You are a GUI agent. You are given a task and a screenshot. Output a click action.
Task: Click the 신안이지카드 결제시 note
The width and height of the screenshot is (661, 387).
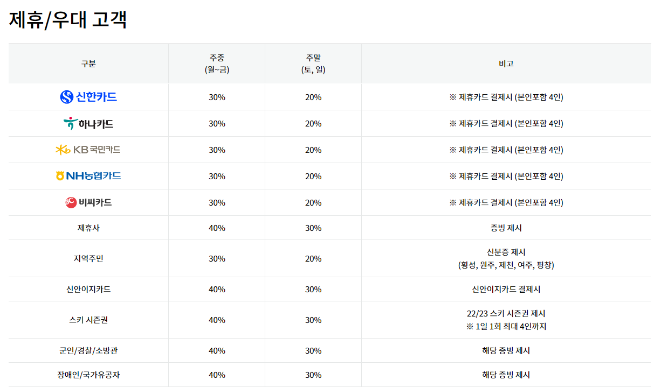(x=506, y=289)
